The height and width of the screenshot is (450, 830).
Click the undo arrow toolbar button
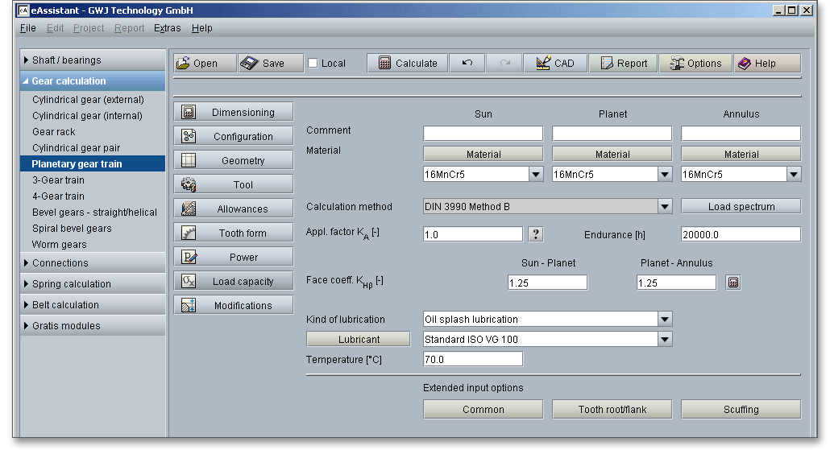[x=467, y=64]
